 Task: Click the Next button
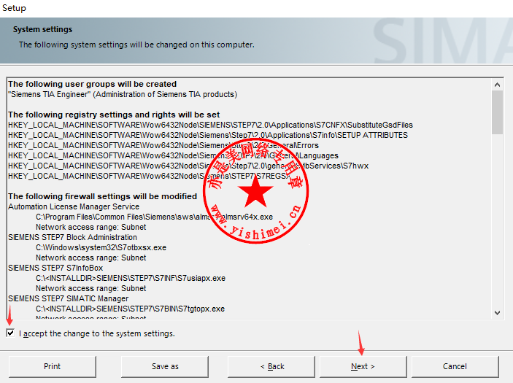click(363, 366)
